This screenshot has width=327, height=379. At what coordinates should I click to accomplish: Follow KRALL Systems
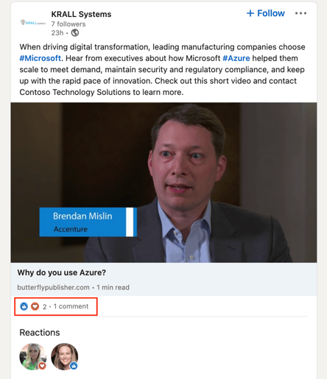(266, 13)
